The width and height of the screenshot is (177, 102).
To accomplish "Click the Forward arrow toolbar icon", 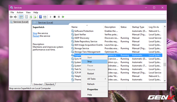I will (15, 17).
